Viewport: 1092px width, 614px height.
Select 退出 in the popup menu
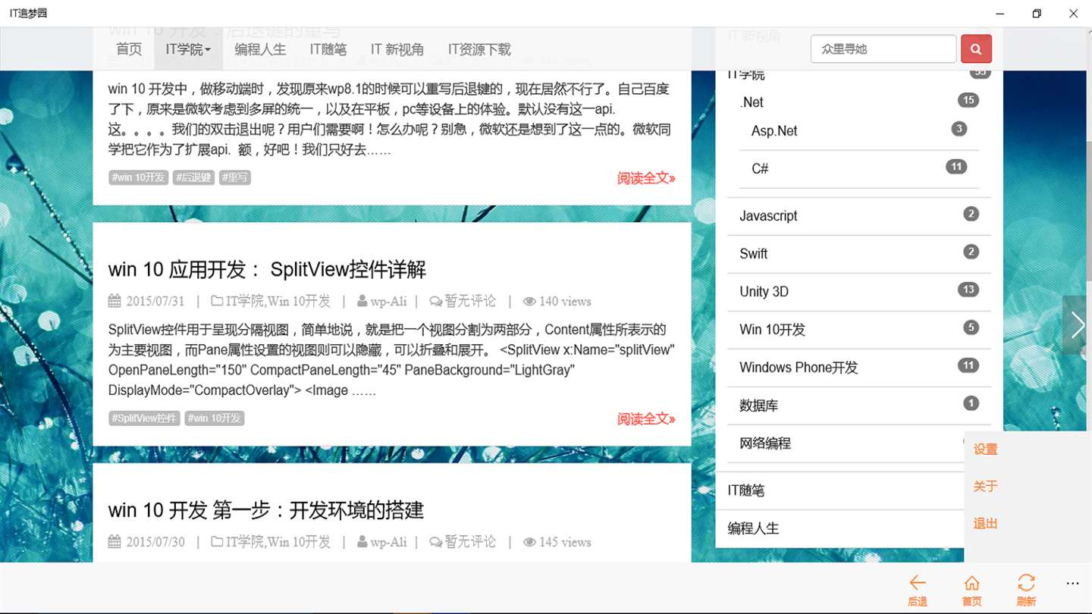[x=985, y=524]
